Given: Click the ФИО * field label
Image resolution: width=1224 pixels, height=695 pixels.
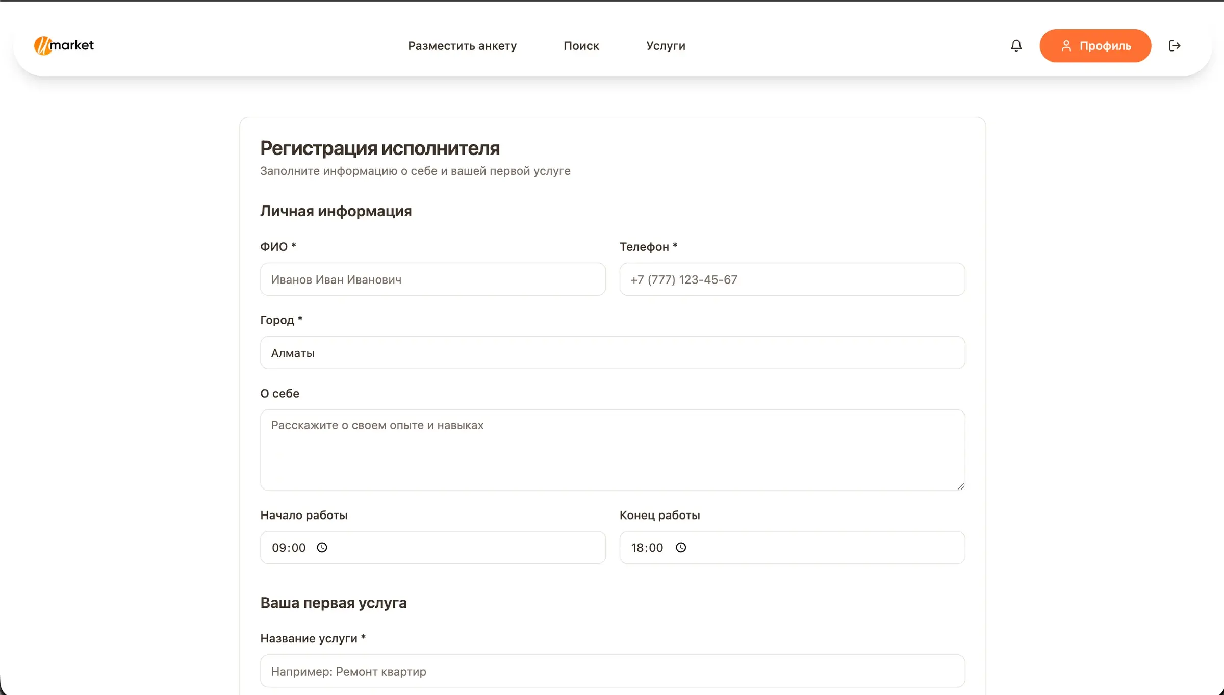Looking at the screenshot, I should pos(278,247).
